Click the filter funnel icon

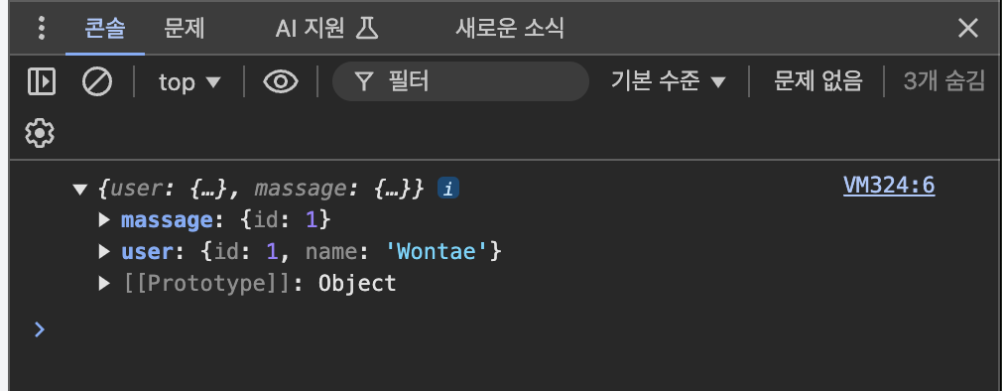coord(364,81)
